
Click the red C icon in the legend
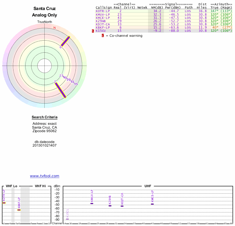coord(103,36)
